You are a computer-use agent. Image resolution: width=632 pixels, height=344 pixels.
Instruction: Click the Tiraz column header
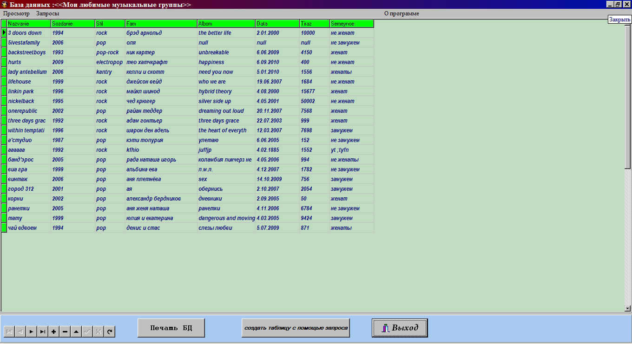pyautogui.click(x=314, y=23)
